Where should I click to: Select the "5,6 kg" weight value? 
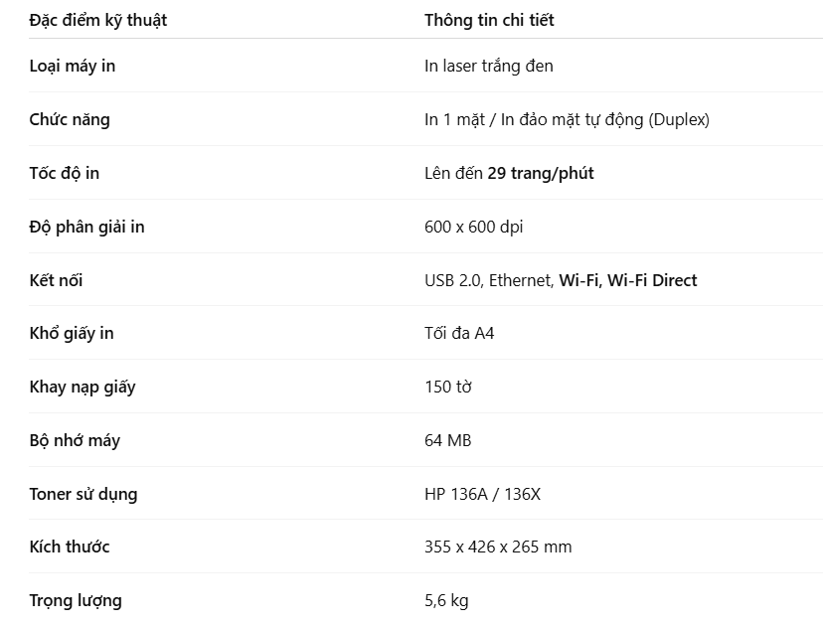[x=446, y=600]
